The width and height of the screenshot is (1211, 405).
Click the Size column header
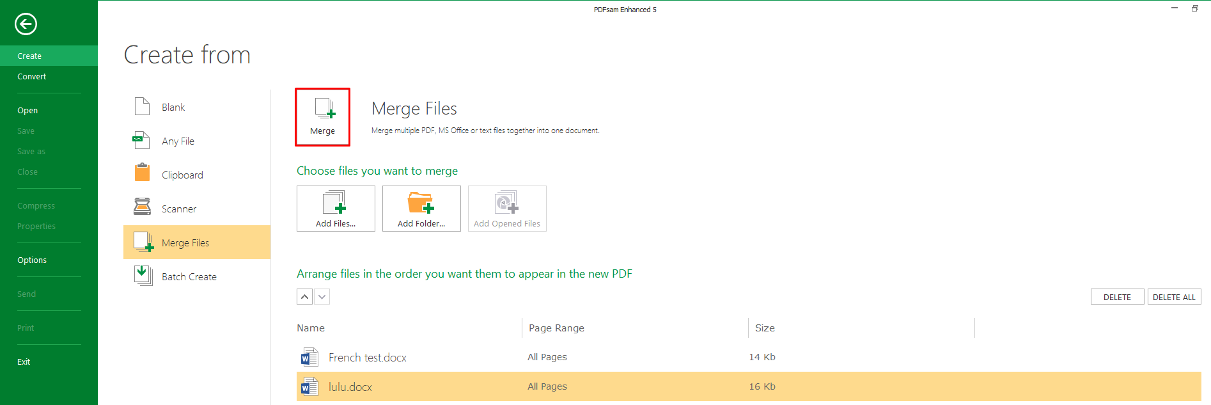coord(765,328)
